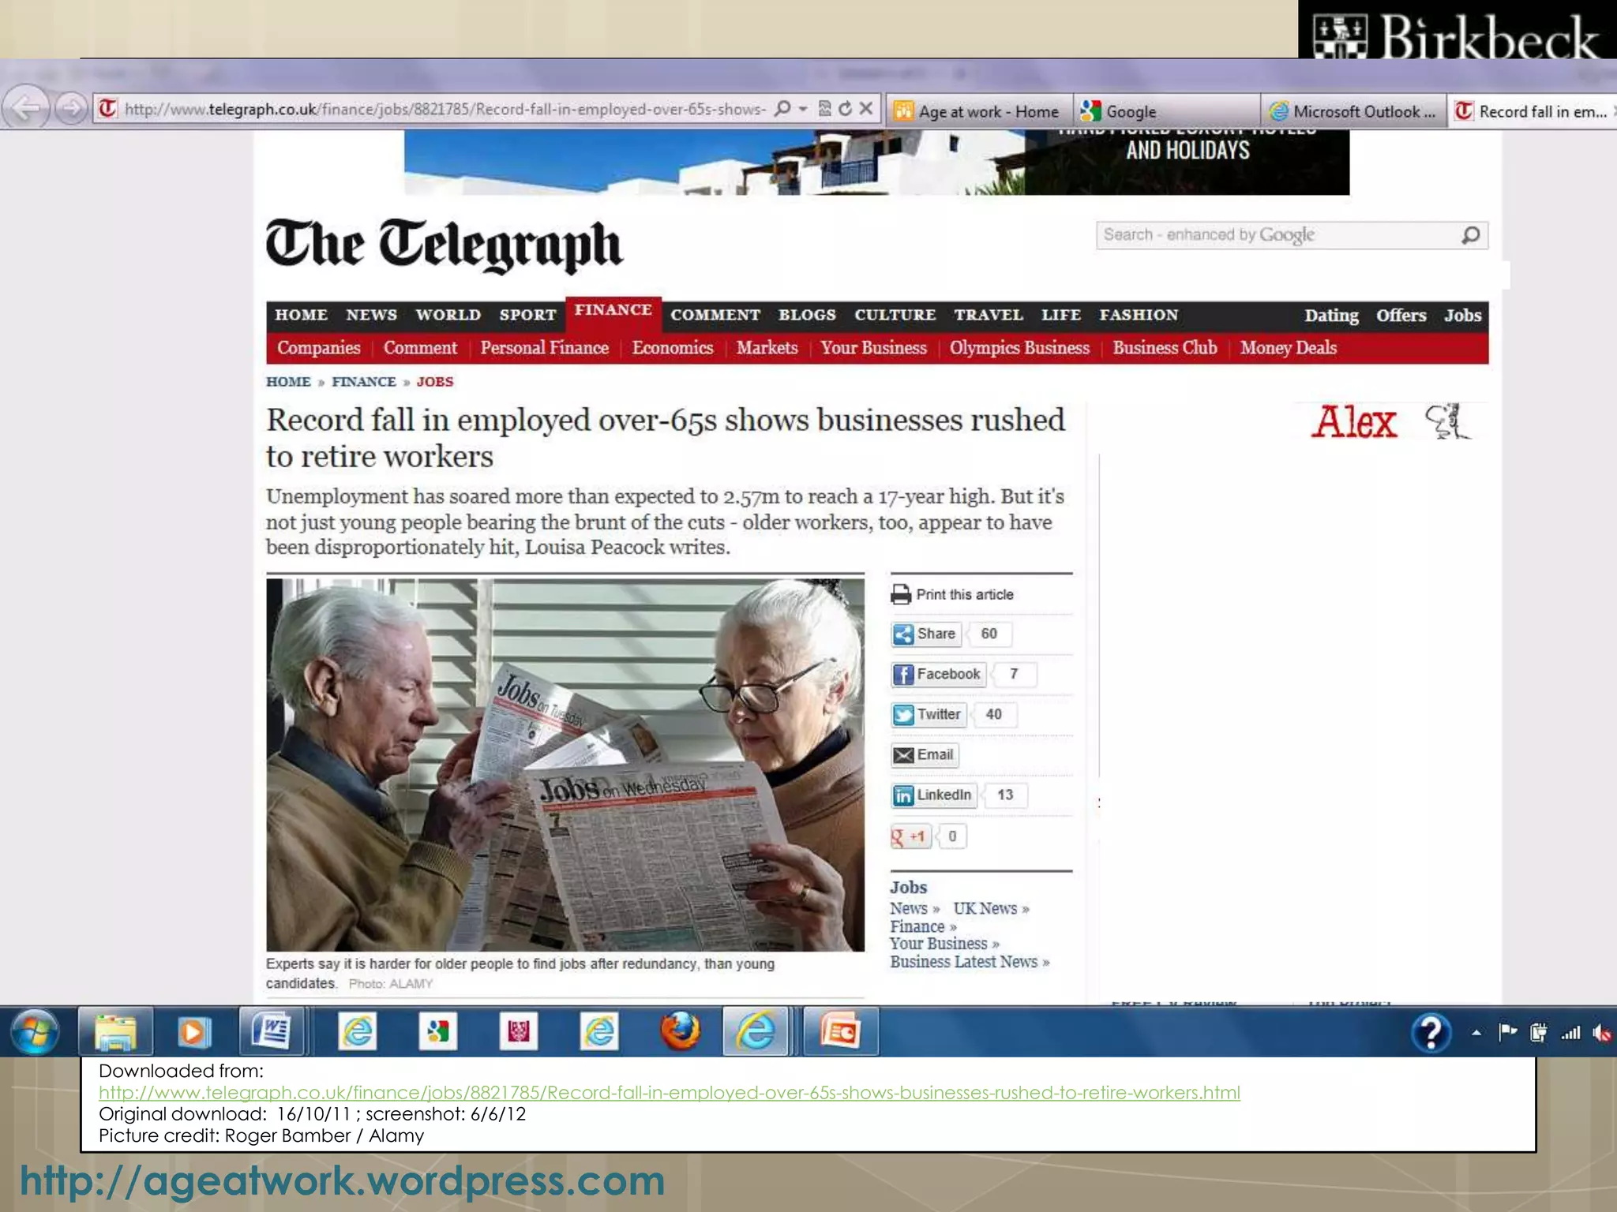Click the Jobs link in nav bar
The height and width of the screenshot is (1212, 1617).
(1462, 316)
